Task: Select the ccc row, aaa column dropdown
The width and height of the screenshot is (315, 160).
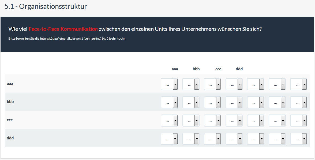Action: (x=169, y=120)
